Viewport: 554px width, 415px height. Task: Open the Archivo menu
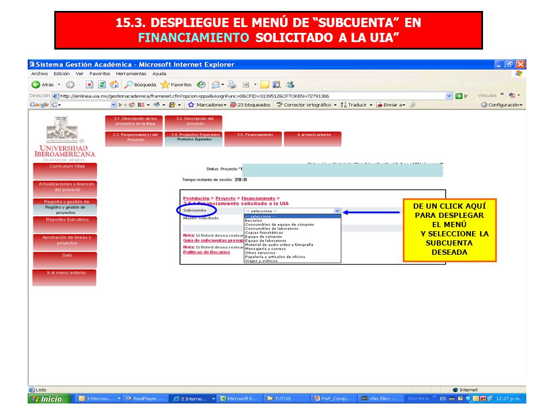click(x=40, y=74)
